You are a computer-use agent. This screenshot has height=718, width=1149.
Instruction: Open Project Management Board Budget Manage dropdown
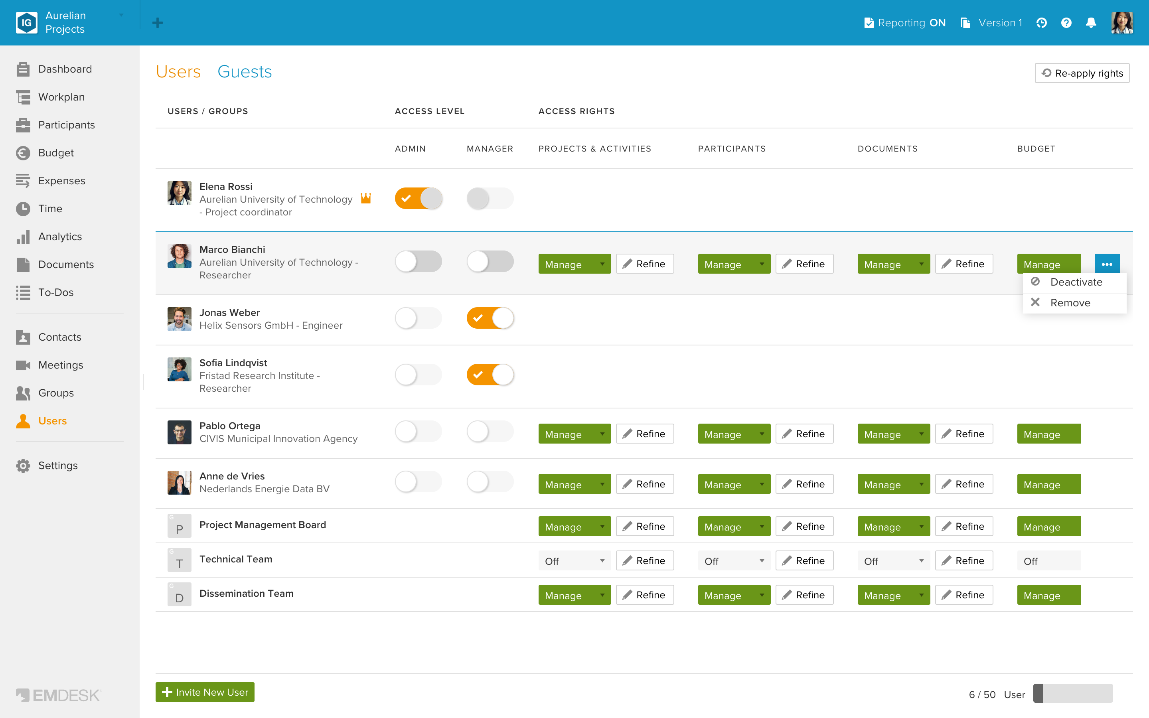coord(1049,527)
